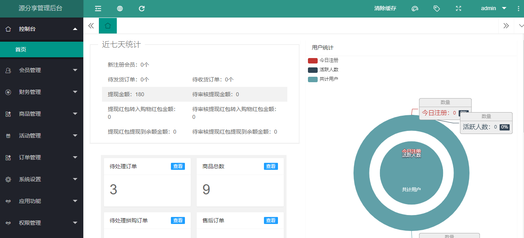This screenshot has height=238, width=524.
Task: Click the 共计用户 label inside the pie
Action: 411,190
